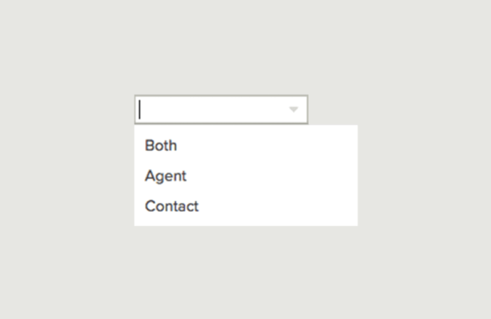Click the Contact text in the popup

pyautogui.click(x=172, y=206)
